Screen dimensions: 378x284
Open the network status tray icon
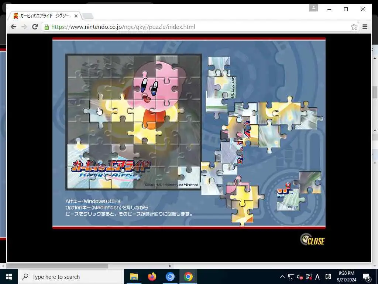pos(291,277)
